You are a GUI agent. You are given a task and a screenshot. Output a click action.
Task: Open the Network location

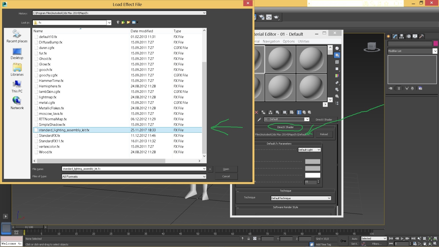17,103
